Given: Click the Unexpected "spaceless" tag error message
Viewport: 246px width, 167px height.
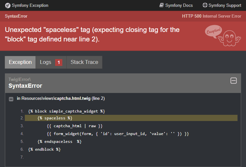Looking at the screenshot, I should coord(92,34).
